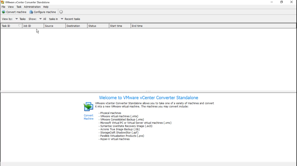The image size is (297, 166).
Task: Sort by End time column header
Action: pyautogui.click(x=214, y=26)
